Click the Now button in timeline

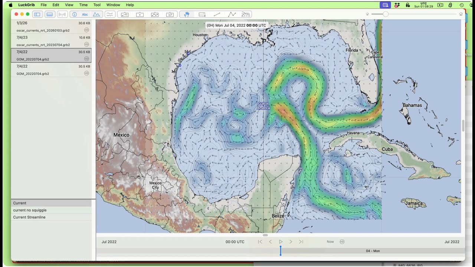point(330,242)
